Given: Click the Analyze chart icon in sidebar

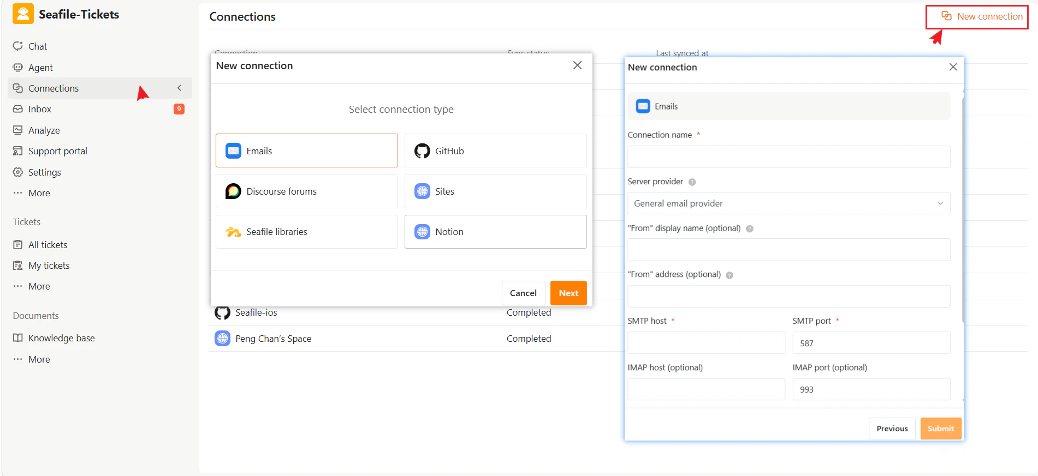Looking at the screenshot, I should click(18, 130).
